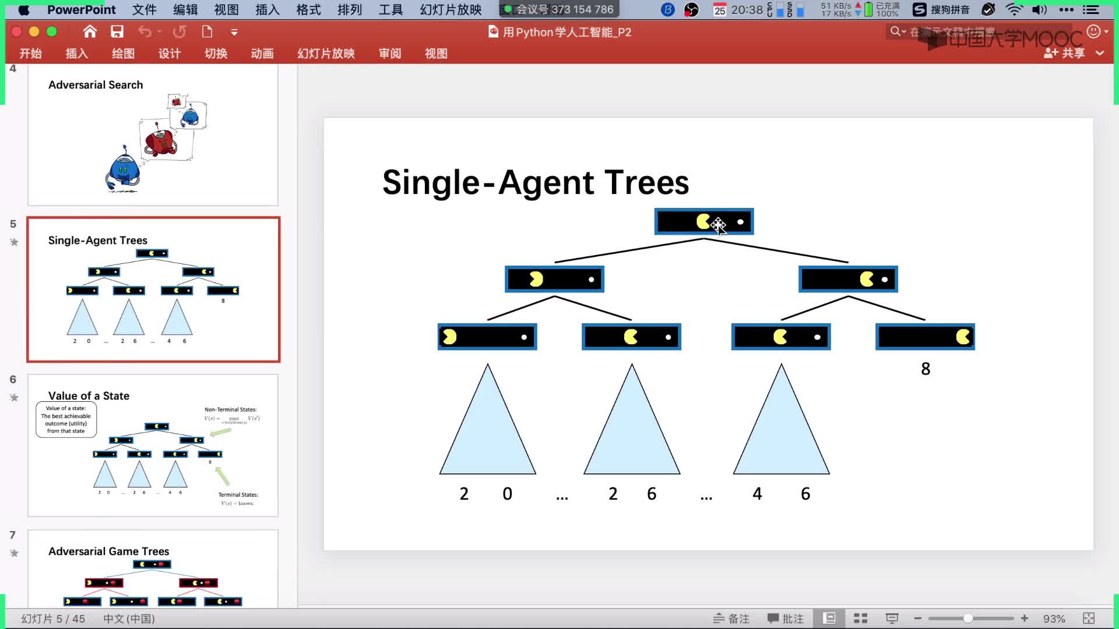Image resolution: width=1119 pixels, height=629 pixels.
Task: Toggle the 备注 notes pane
Action: [731, 619]
